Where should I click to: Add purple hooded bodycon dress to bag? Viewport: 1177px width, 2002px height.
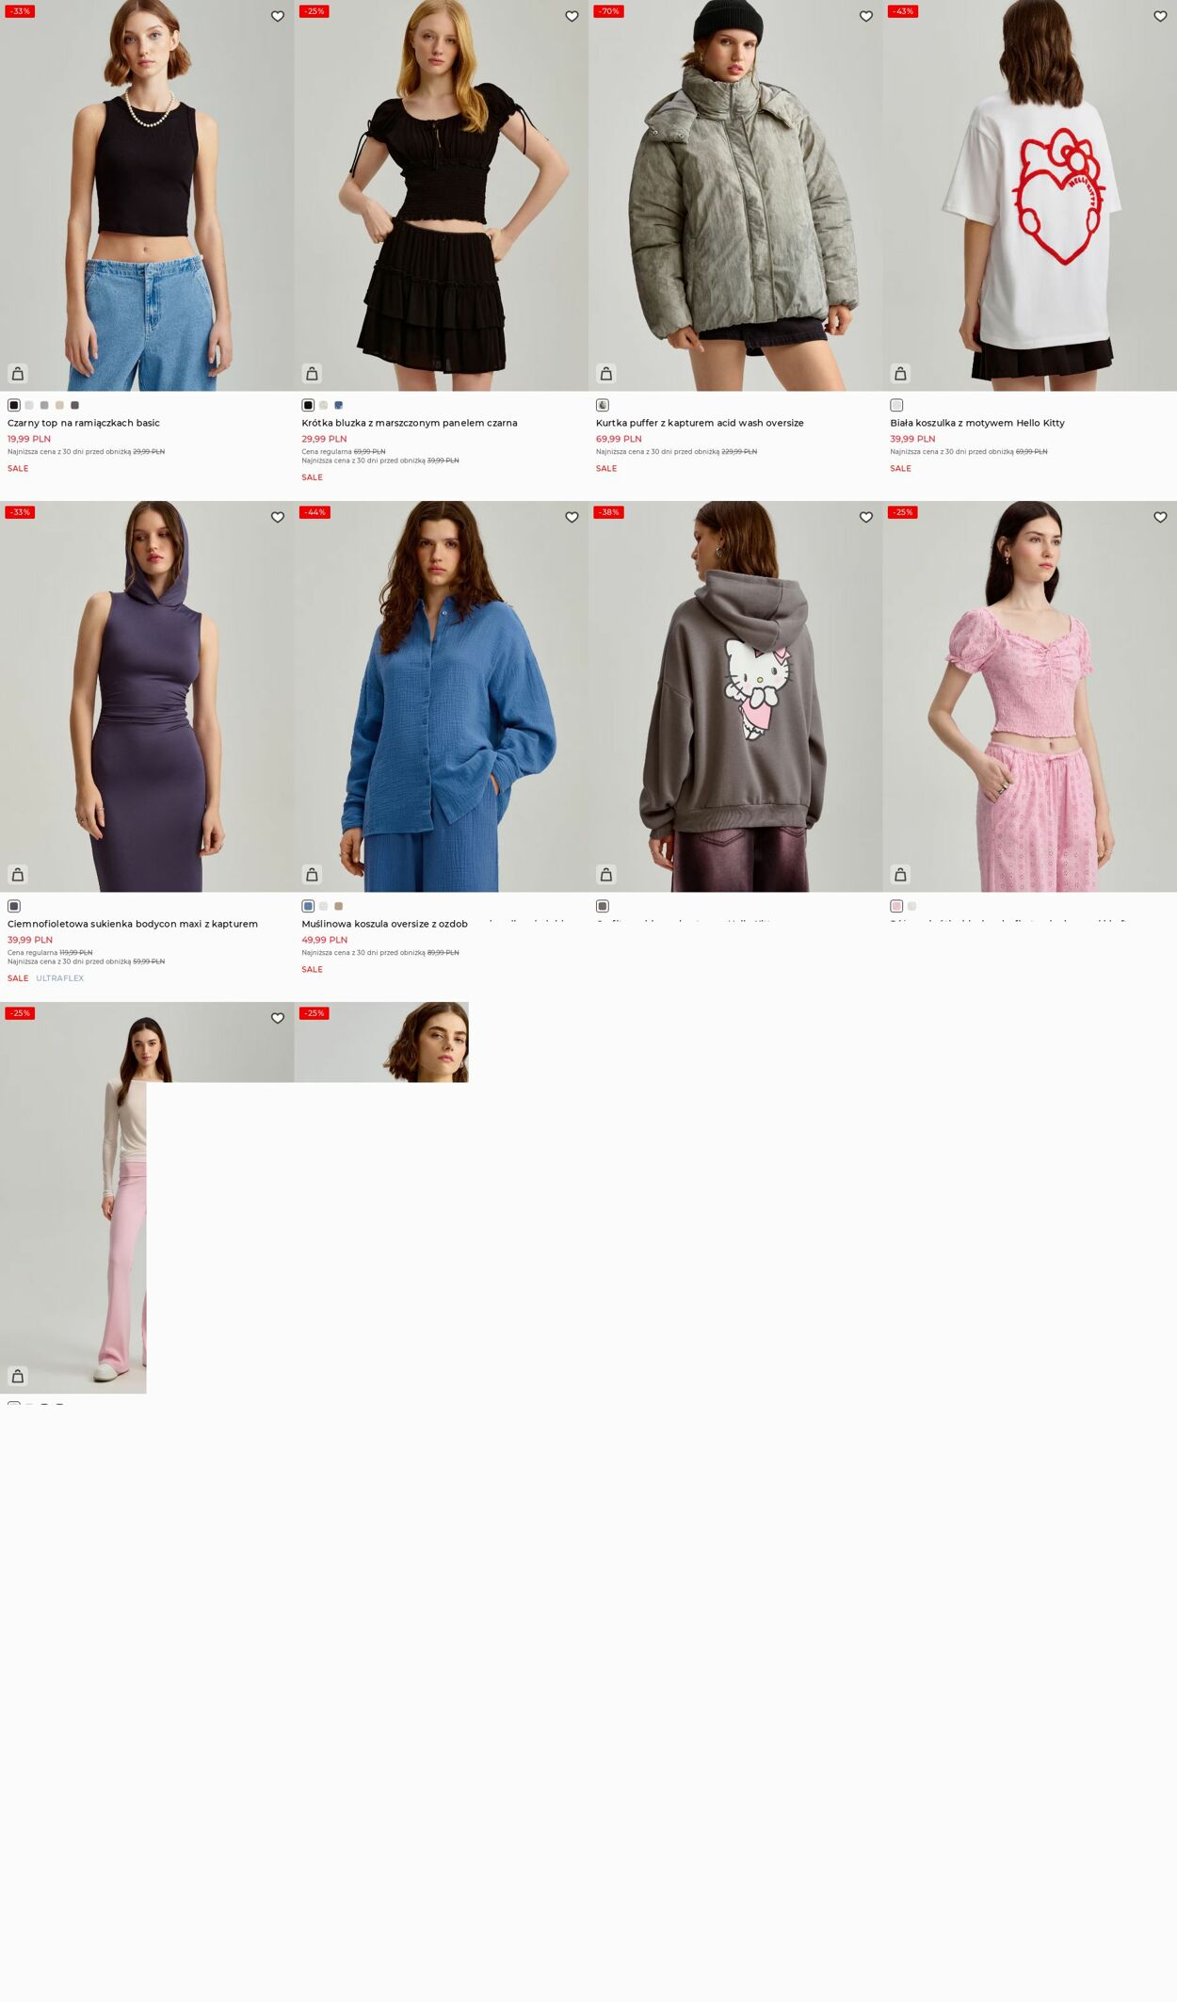coord(18,875)
